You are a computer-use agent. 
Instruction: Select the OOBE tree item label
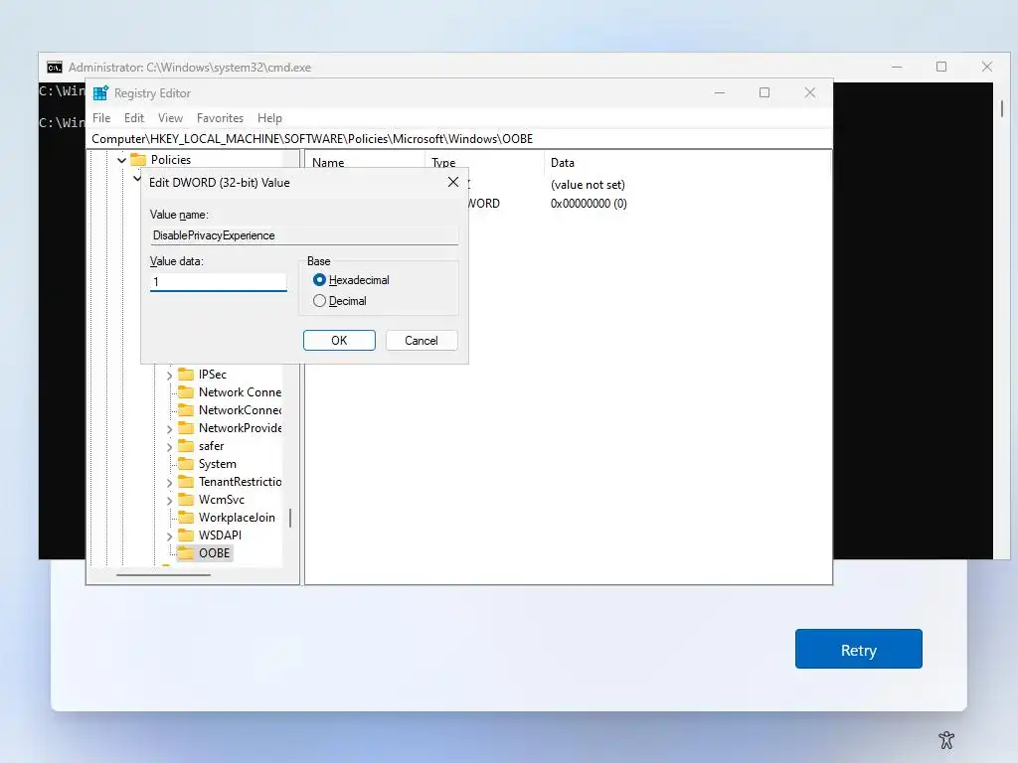[215, 552]
